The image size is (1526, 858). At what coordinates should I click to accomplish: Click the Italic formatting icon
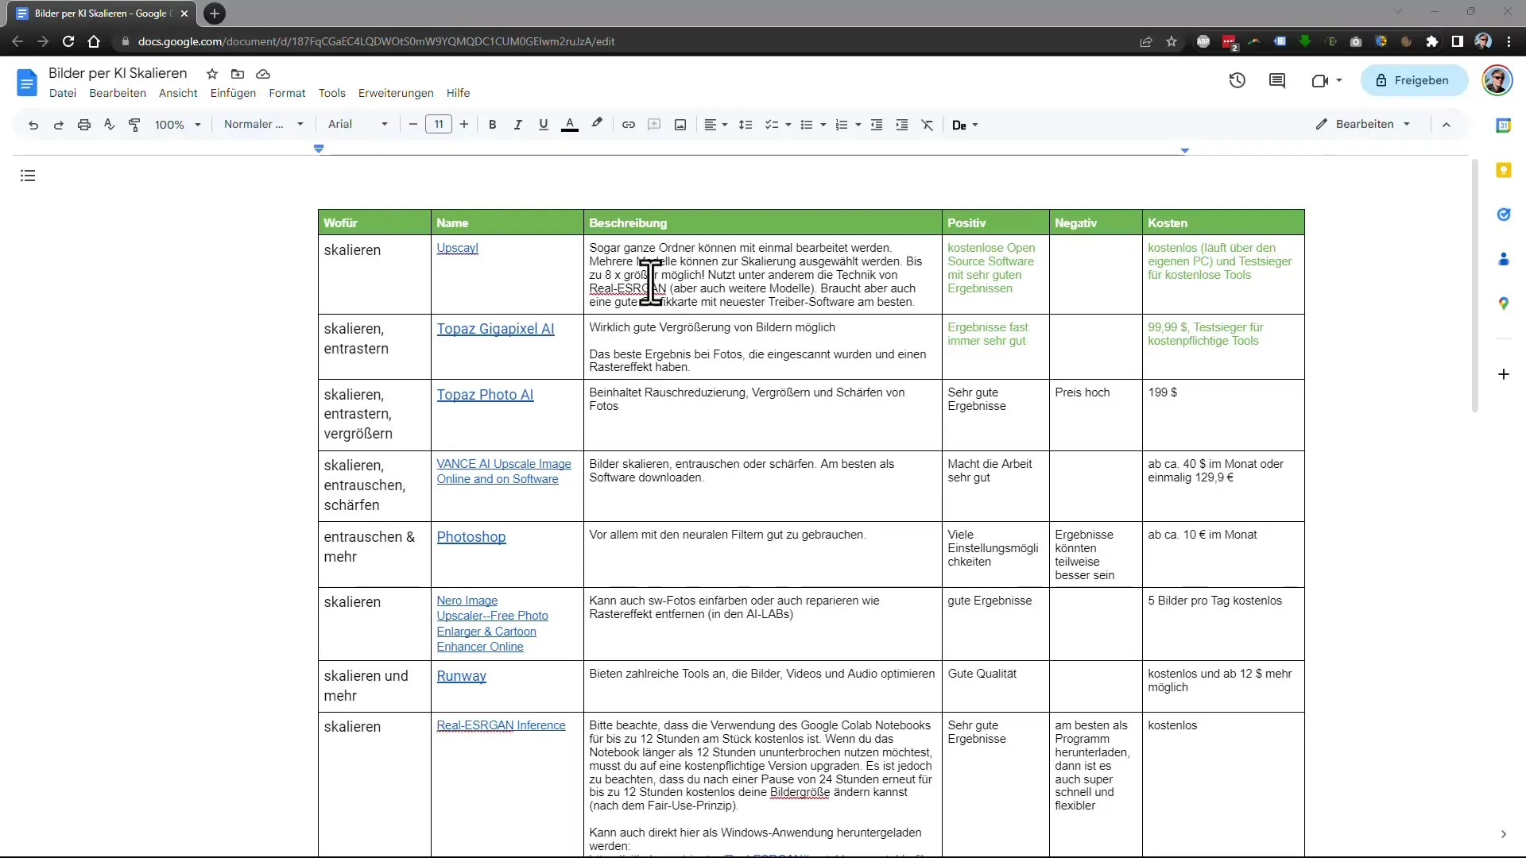click(x=517, y=125)
